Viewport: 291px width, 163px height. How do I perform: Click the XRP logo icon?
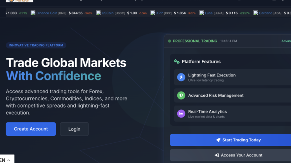click(152, 13)
